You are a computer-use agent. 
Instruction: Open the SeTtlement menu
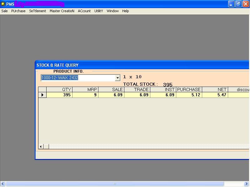point(37,11)
